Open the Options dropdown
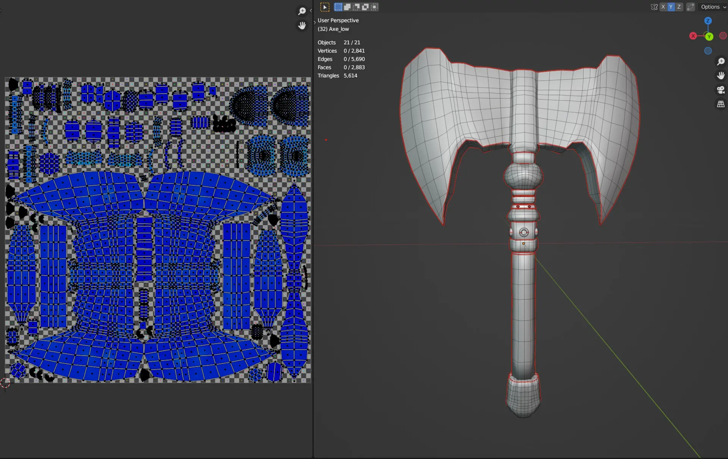The width and height of the screenshot is (728, 459). click(x=713, y=7)
